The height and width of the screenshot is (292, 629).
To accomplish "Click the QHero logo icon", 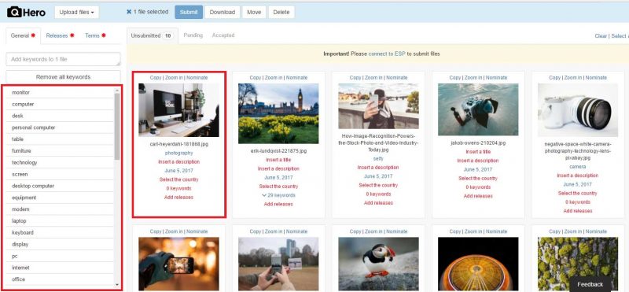I will pyautogui.click(x=14, y=12).
